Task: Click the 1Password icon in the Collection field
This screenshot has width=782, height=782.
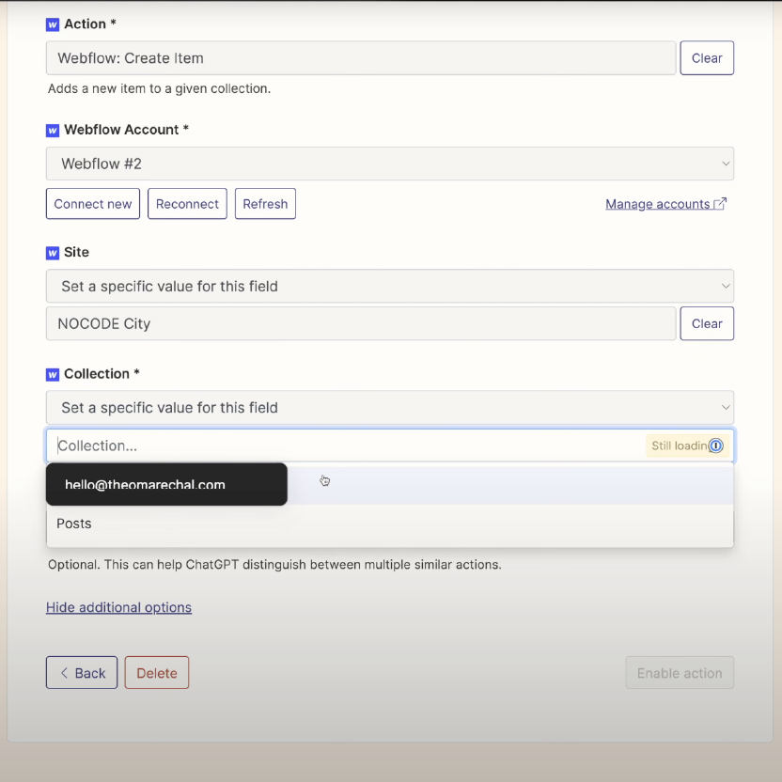Action: coord(715,446)
